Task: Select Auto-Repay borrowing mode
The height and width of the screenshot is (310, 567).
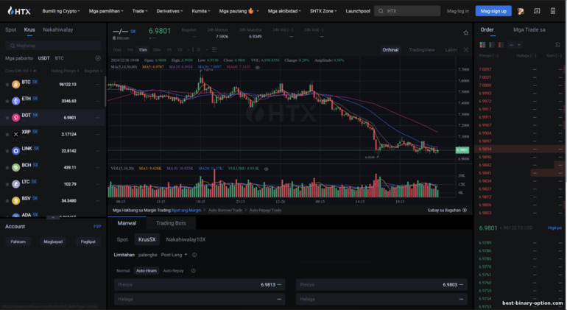Action: tap(173, 270)
